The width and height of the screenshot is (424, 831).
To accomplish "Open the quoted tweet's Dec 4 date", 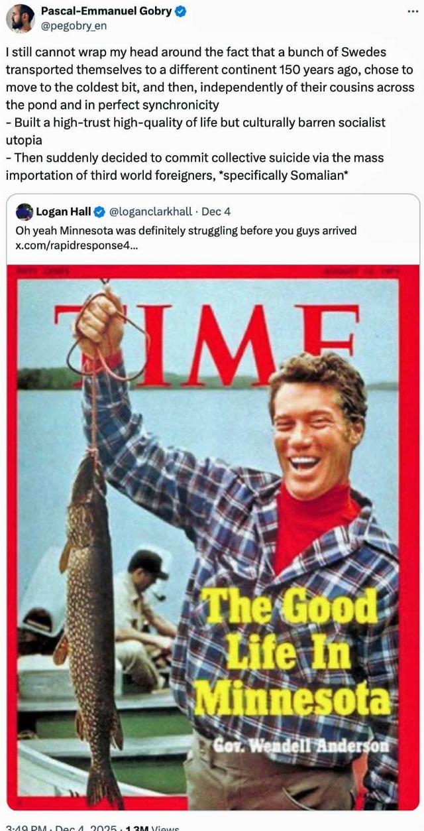I will 216,212.
